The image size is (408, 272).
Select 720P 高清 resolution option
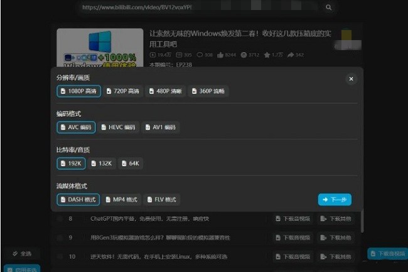122,92
